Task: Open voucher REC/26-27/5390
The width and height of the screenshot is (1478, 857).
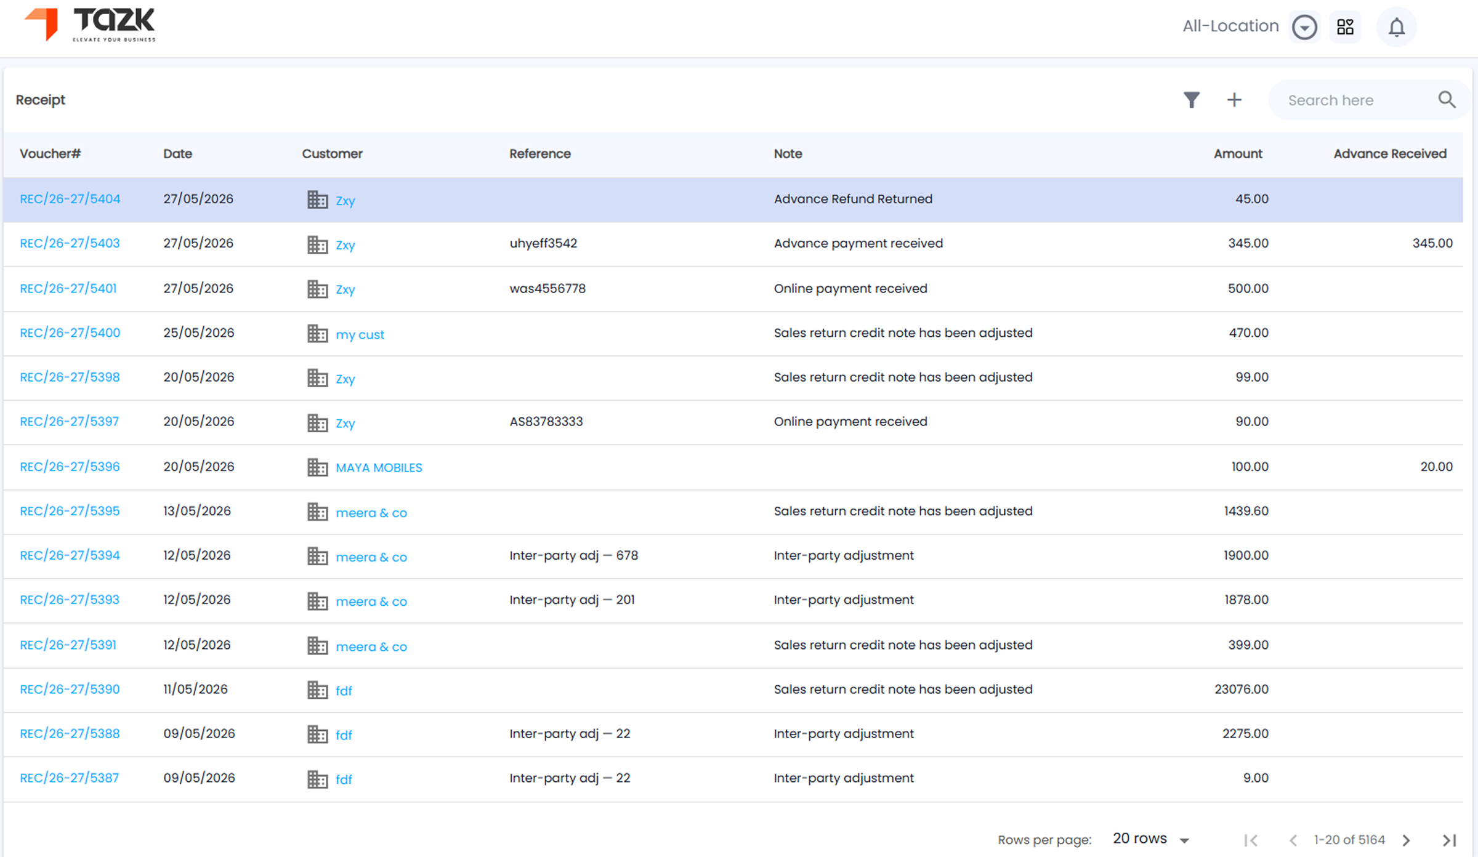Action: 70,689
